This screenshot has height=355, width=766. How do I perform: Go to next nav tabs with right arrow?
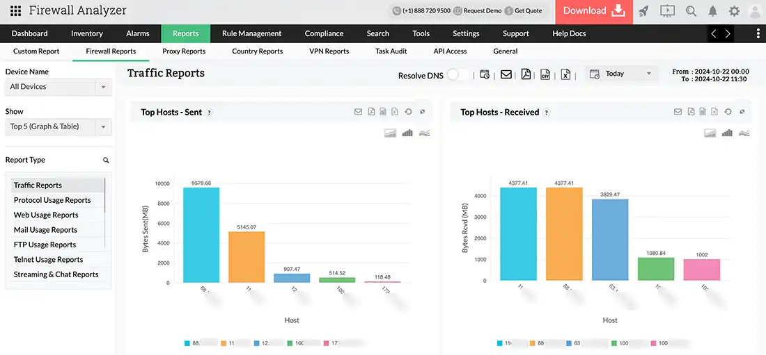pyautogui.click(x=728, y=33)
